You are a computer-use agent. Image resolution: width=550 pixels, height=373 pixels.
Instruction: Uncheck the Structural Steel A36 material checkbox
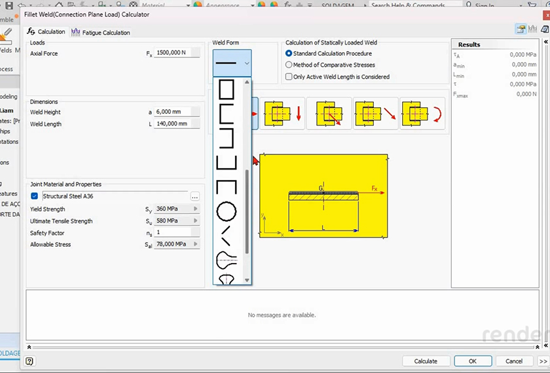[x=35, y=196]
